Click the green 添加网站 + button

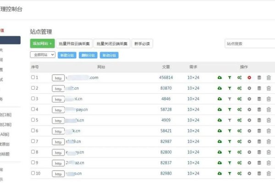coord(43,43)
